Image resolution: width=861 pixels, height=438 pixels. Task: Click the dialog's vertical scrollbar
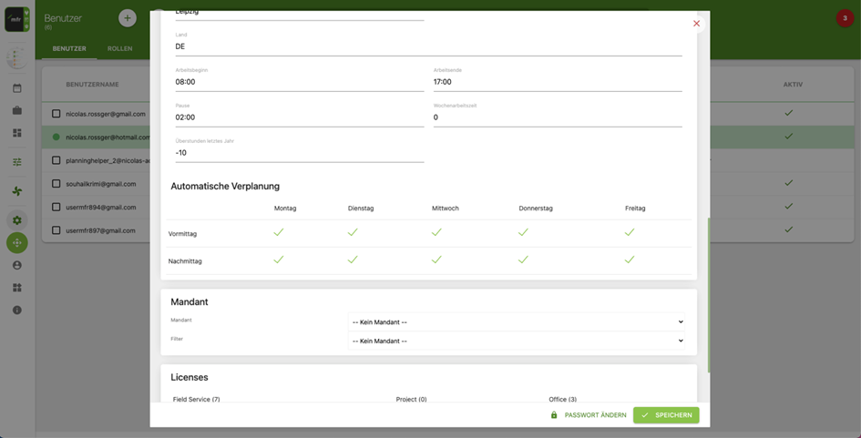[x=708, y=295]
